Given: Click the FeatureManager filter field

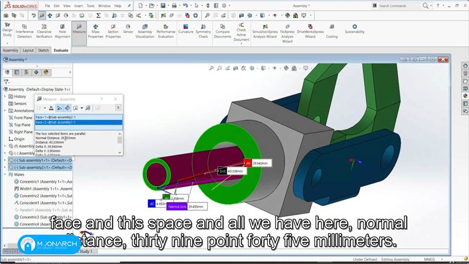Looking at the screenshot, I should (38, 82).
